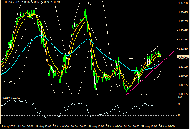Image resolution: width=190 pixels, height=129 pixels.
Task: Click the 1.32700 price axis label
Action: [182, 3]
